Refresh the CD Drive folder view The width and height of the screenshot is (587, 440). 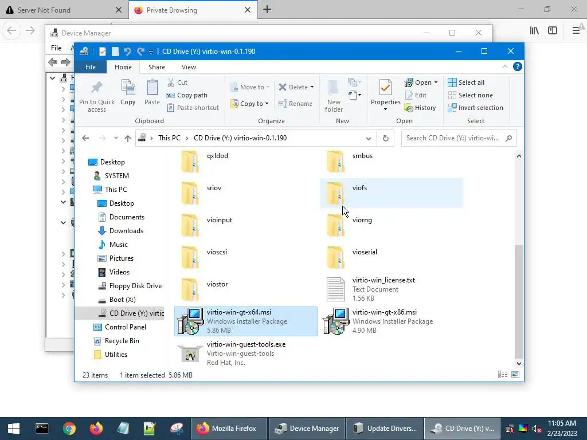coord(386,139)
